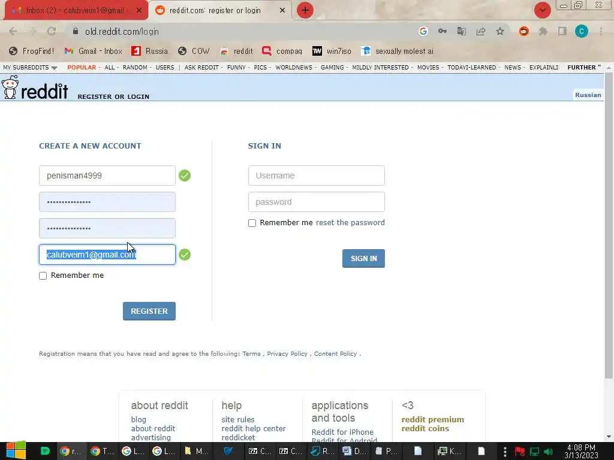
Task: Open ASK REDDIT in the subreddit bar
Action: click(x=201, y=67)
